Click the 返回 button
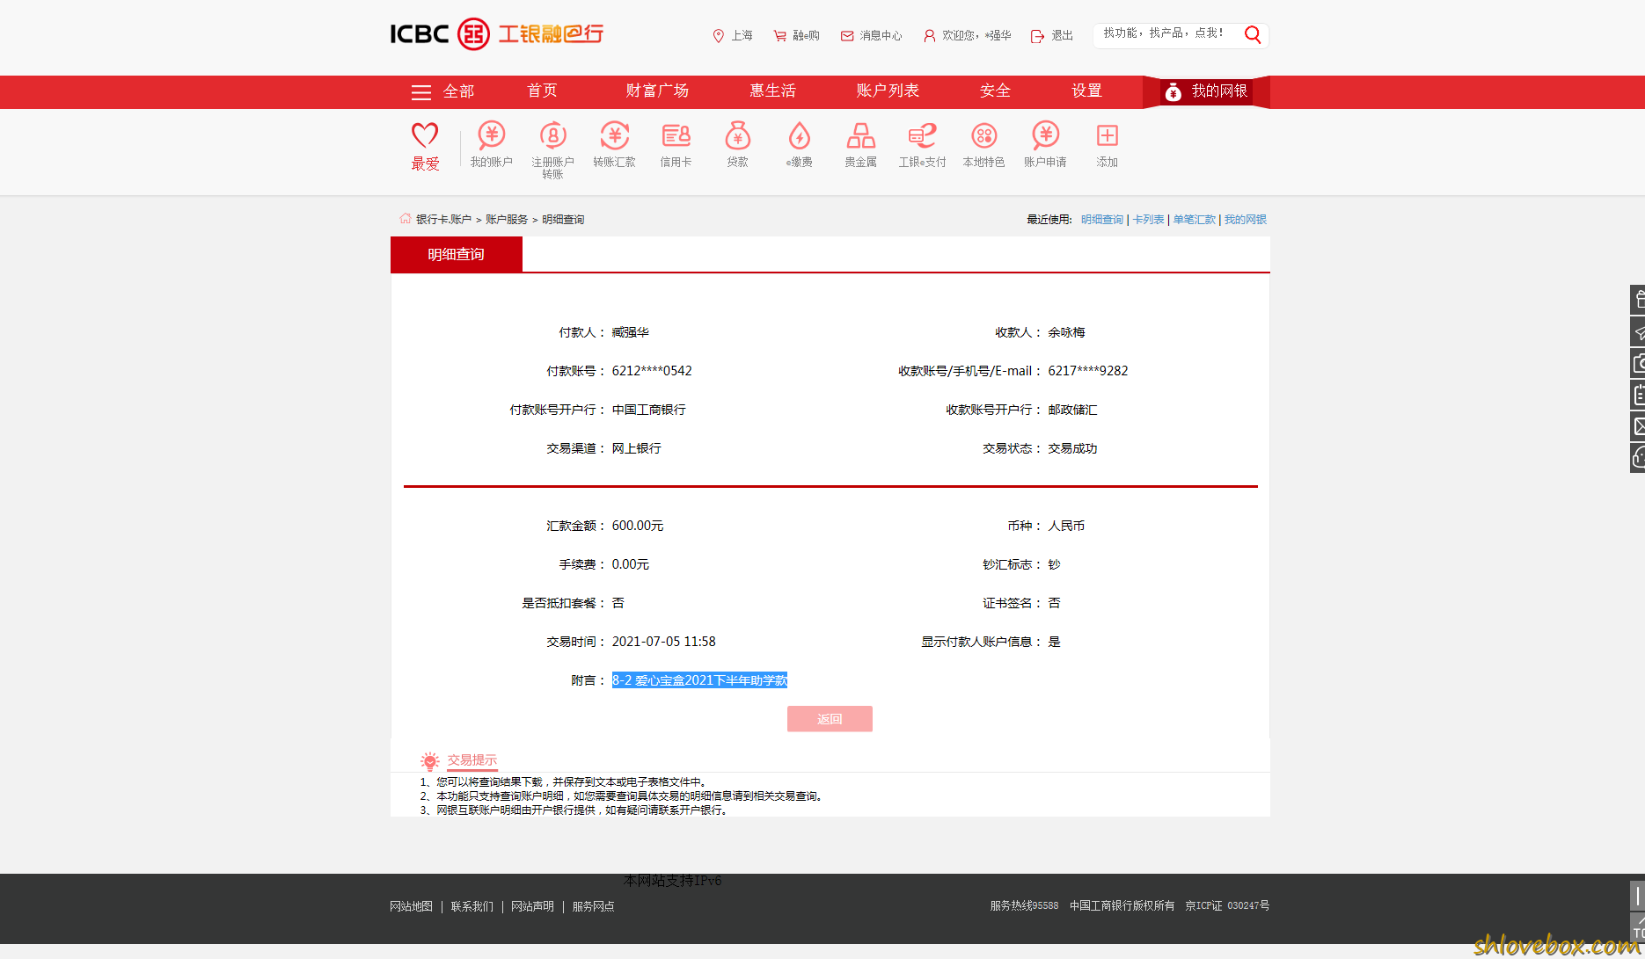This screenshot has width=1645, height=959. click(830, 719)
